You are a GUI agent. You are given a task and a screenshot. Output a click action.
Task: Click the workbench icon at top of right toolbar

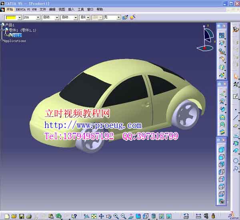click(236, 29)
